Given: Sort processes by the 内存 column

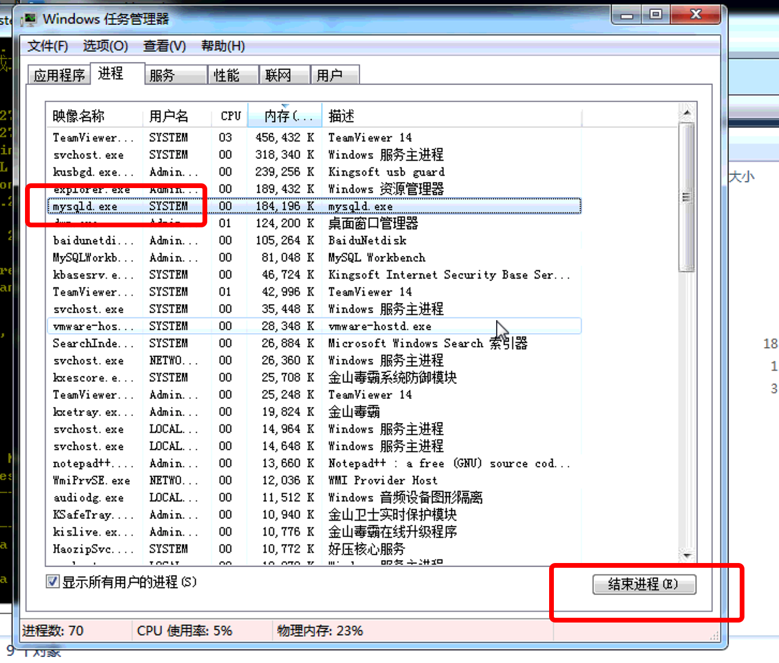Looking at the screenshot, I should coord(284,115).
